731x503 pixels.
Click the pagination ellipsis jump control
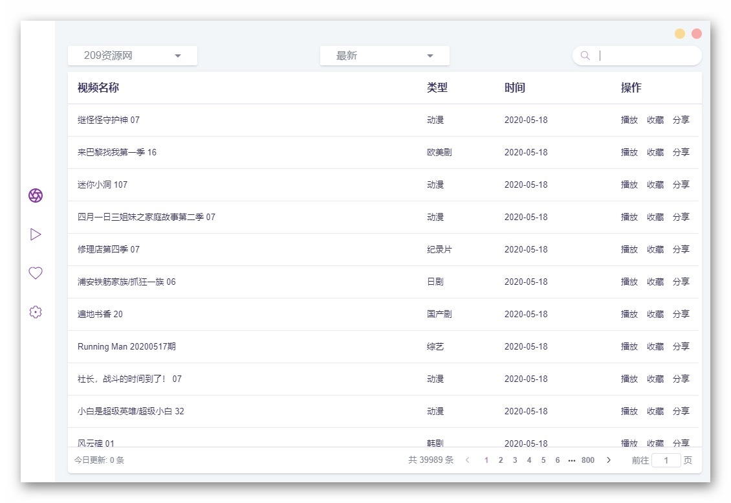tap(572, 460)
